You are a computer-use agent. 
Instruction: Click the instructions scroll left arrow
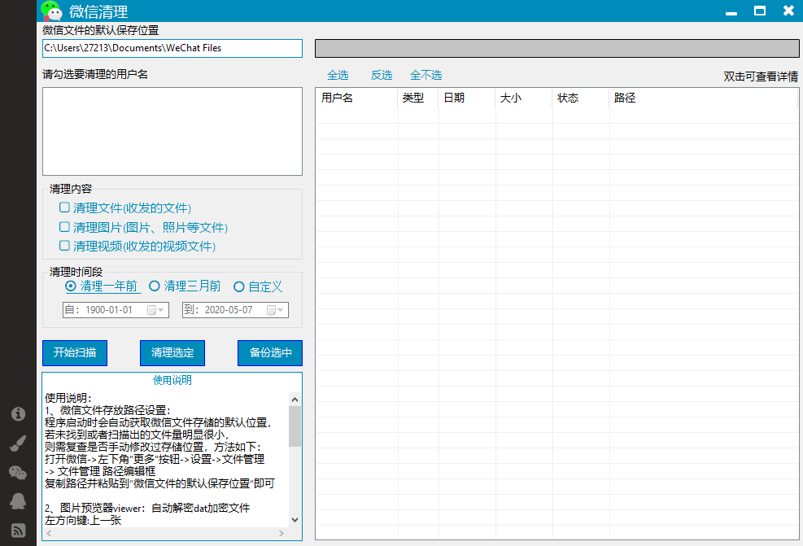click(x=49, y=533)
